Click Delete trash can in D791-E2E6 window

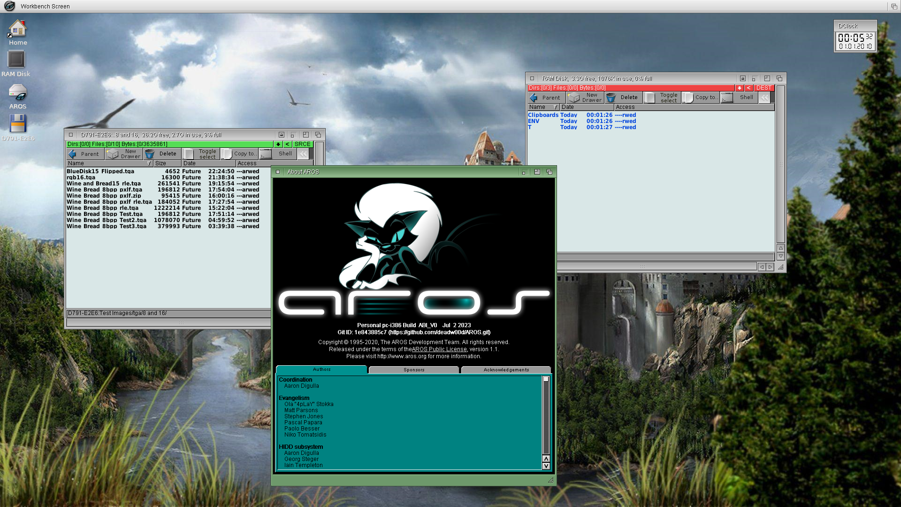(162, 154)
